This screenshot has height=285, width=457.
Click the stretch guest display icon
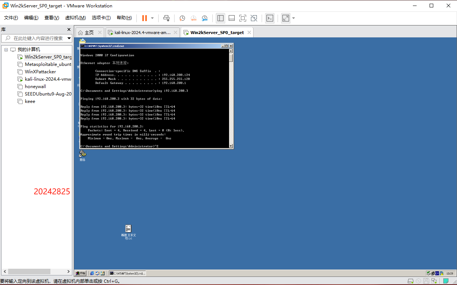pyautogui.click(x=286, y=18)
